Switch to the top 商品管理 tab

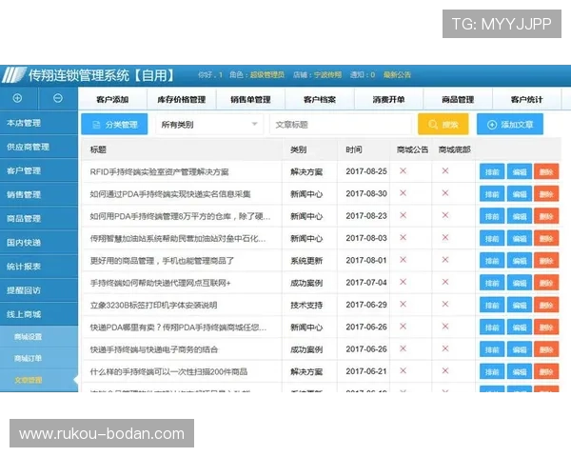pos(458,99)
